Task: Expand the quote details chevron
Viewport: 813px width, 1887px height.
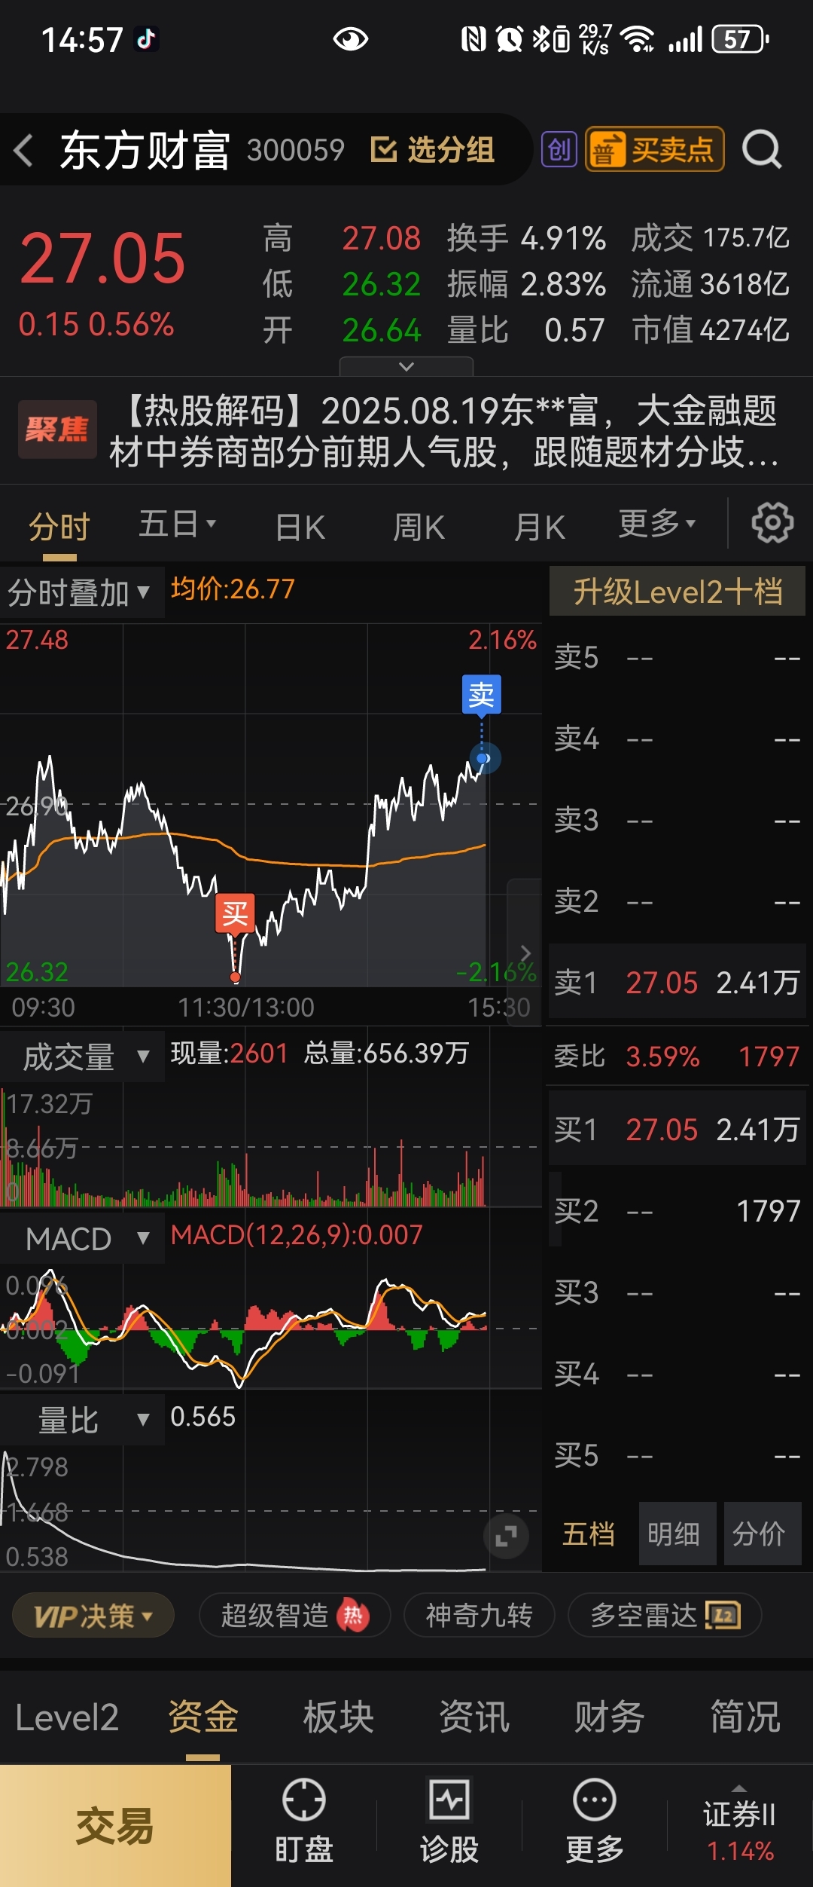Action: point(406,366)
